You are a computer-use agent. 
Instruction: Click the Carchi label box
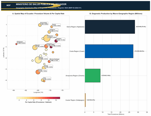pyautogui.click(x=56, y=25)
